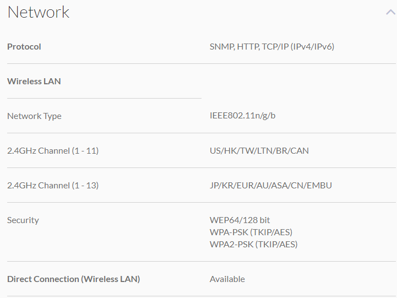Click the Wireless LAN subheading

click(34, 82)
